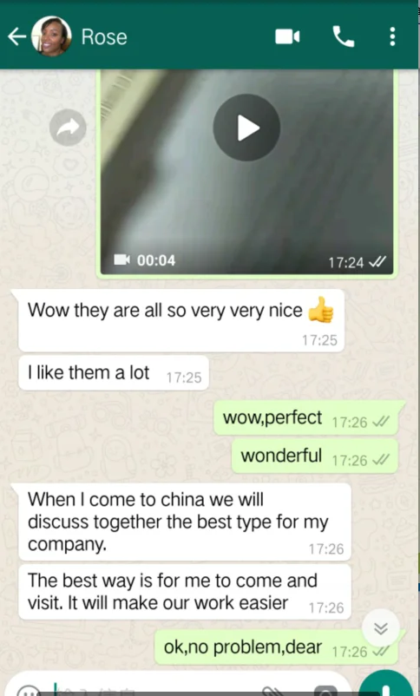Image resolution: width=420 pixels, height=696 pixels.
Task: Tap the "When I come to china" message
Action: point(185,522)
